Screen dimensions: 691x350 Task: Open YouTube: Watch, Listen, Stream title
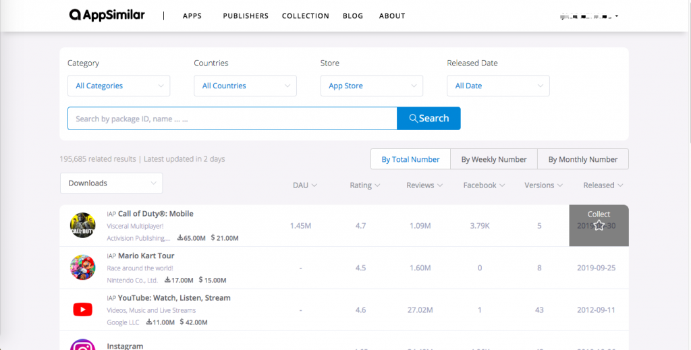coord(174,298)
